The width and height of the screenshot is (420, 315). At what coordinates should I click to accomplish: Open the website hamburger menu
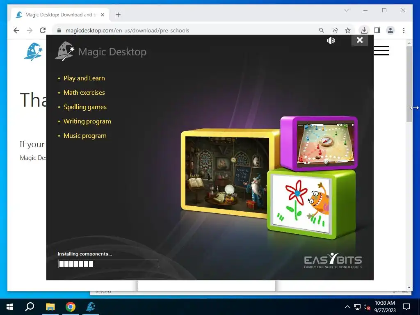381,50
